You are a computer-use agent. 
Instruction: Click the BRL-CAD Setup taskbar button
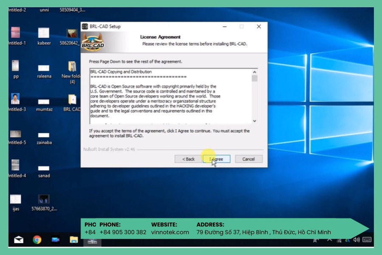(93, 242)
